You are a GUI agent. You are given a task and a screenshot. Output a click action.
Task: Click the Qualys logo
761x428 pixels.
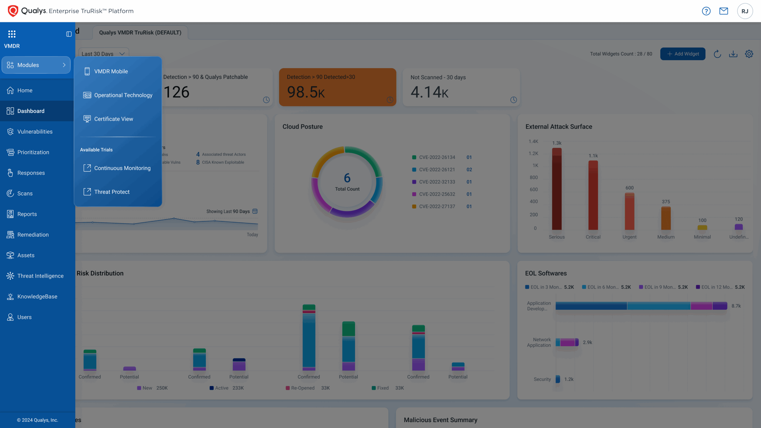tap(13, 11)
